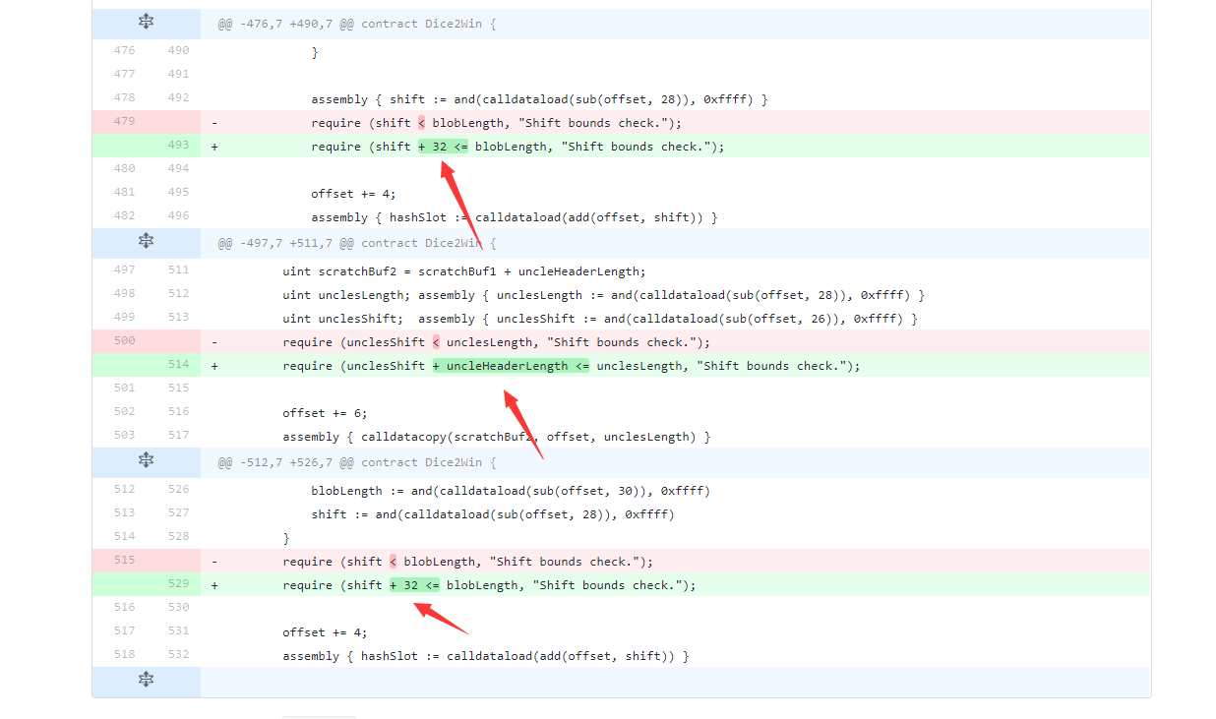Screen dimensions: 1216x719
Task: Select deleted line number 479
Action: pyautogui.click(x=124, y=121)
